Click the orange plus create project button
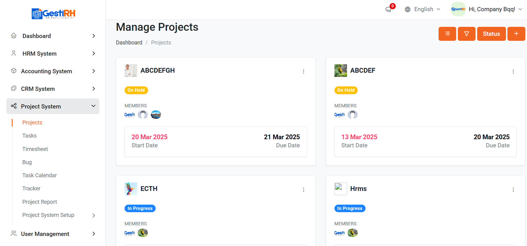527x246 pixels. [x=516, y=34]
